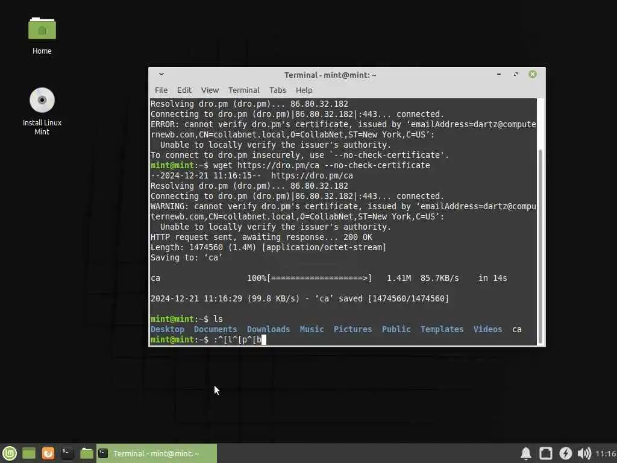Minimize the Terminal window
Screen dimensions: 617x463
tap(499, 74)
